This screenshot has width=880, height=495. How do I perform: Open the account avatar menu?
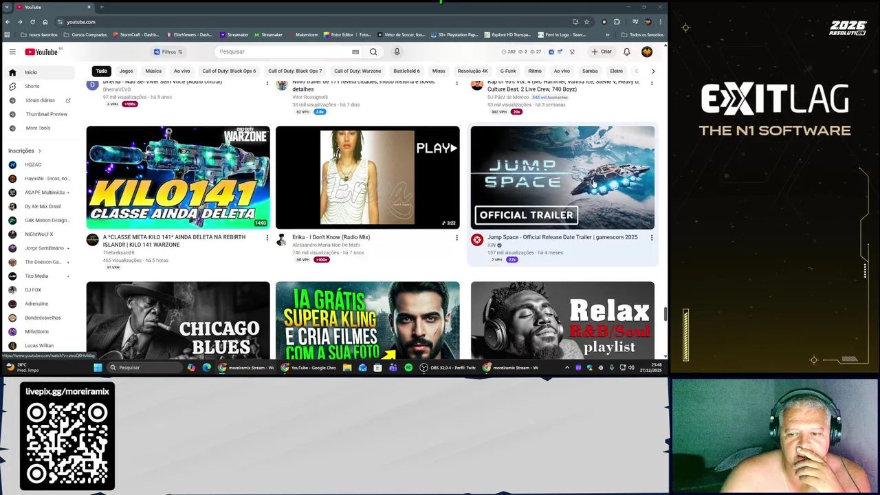pos(647,52)
